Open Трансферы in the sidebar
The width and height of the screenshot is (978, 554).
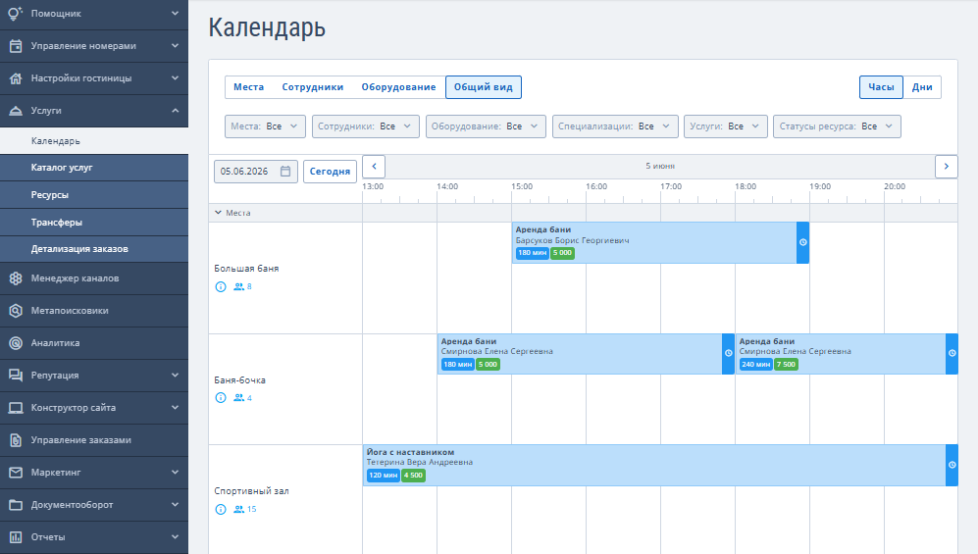[94, 223]
